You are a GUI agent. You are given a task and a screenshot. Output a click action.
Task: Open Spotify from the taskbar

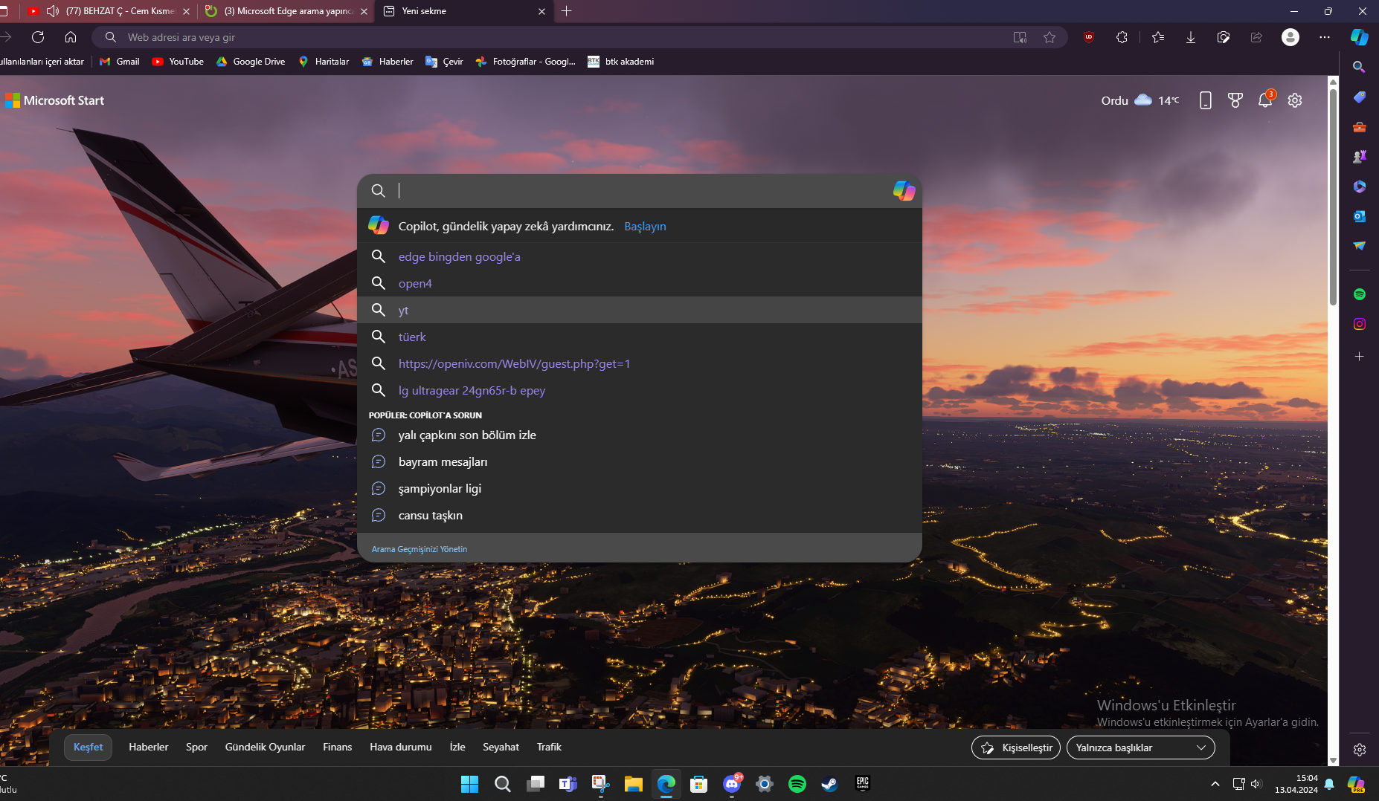[797, 784]
